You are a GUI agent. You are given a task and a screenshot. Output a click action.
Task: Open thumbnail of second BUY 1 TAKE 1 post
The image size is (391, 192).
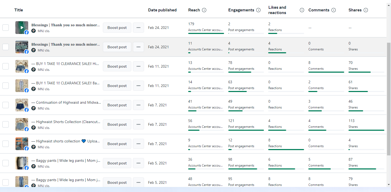(x=22, y=86)
